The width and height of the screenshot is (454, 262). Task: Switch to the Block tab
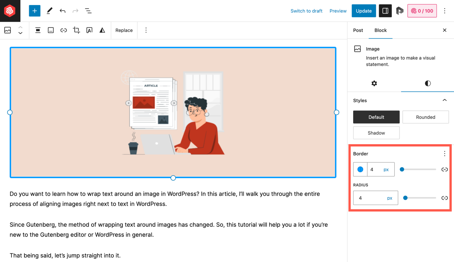pyautogui.click(x=381, y=30)
